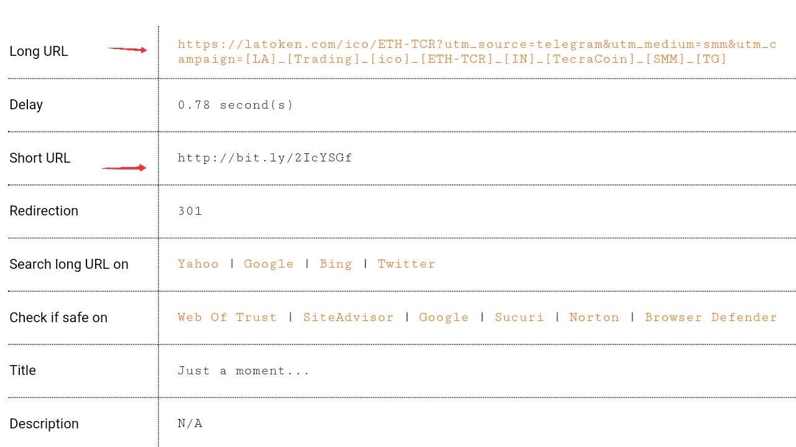Check safety on Norton
This screenshot has height=447, width=796.
594,317
